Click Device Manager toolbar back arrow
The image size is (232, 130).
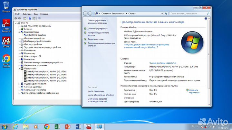16,18
